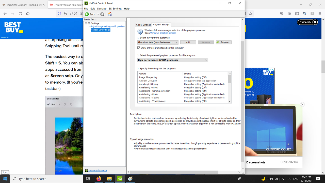Open Firefox library icon
Screen dimensions: 325x183
289,14
